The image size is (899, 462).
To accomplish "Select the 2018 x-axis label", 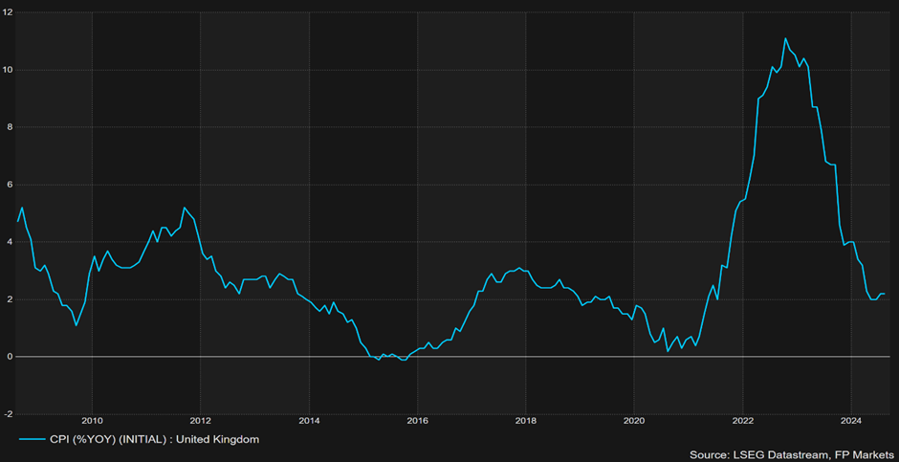I will pyautogui.click(x=526, y=421).
